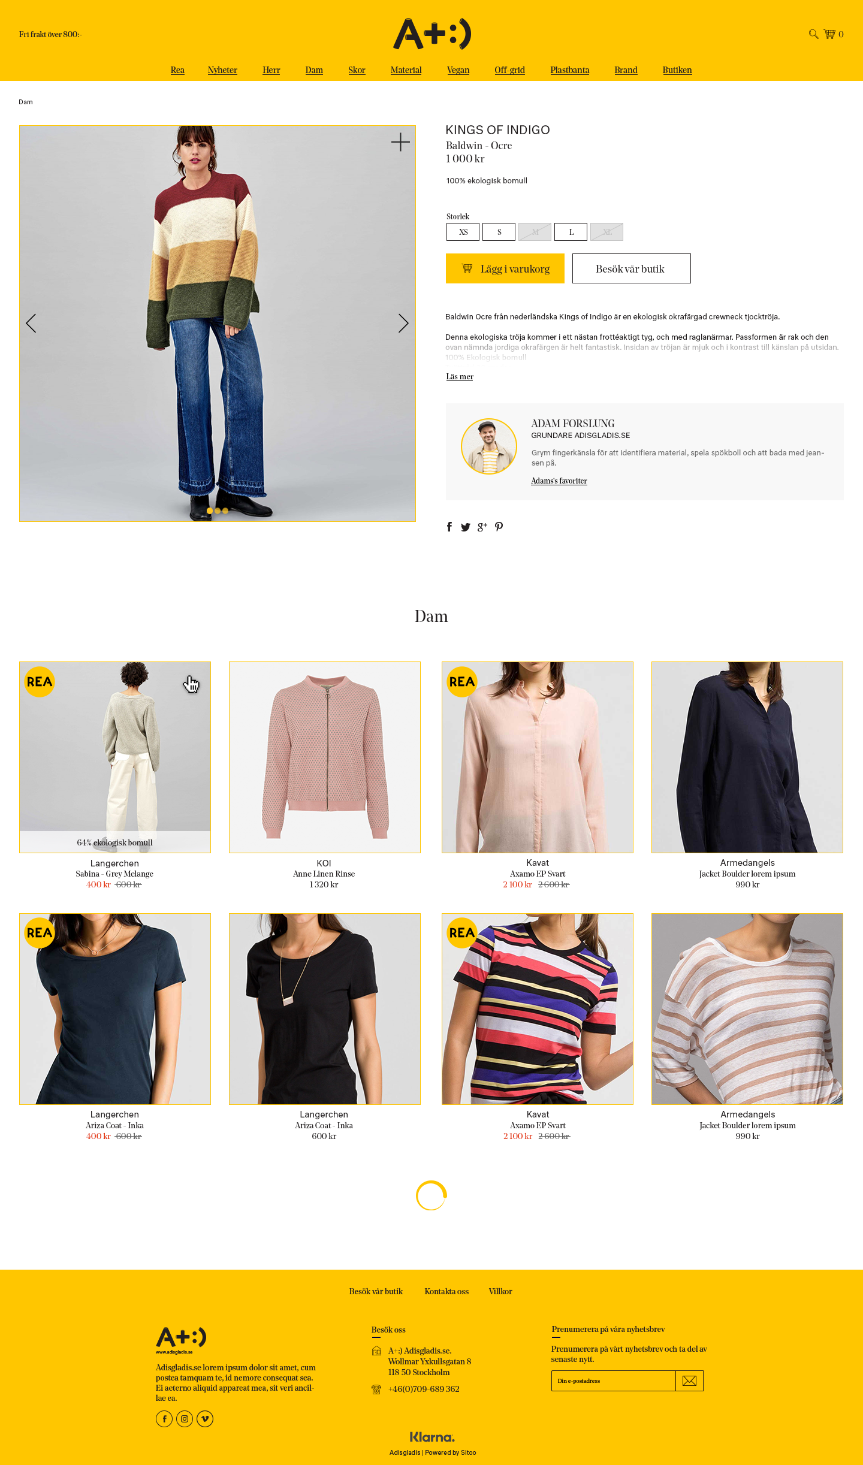Share product on Pinterest icon

[x=499, y=527]
